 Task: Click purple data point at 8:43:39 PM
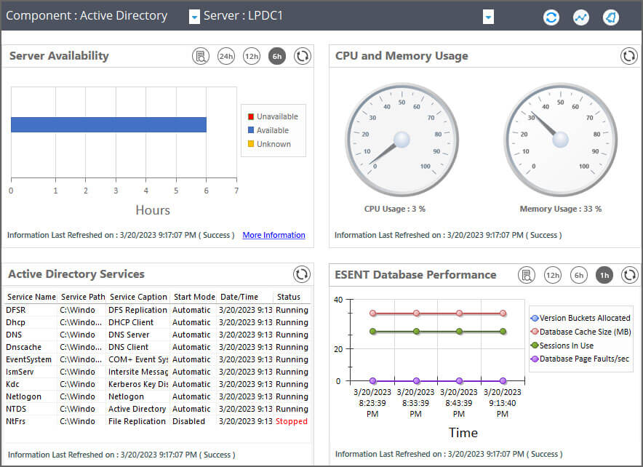point(459,381)
